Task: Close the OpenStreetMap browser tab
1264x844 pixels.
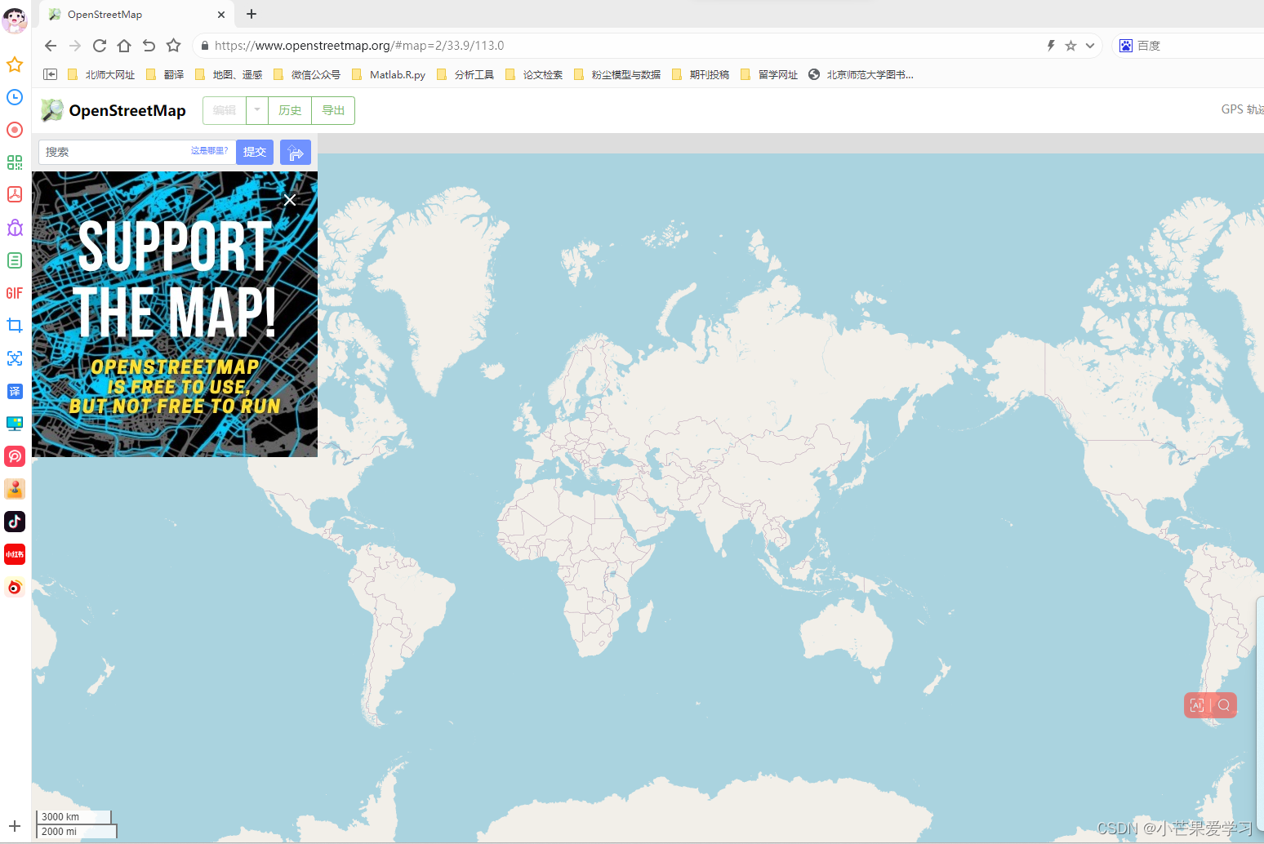Action: pyautogui.click(x=221, y=15)
